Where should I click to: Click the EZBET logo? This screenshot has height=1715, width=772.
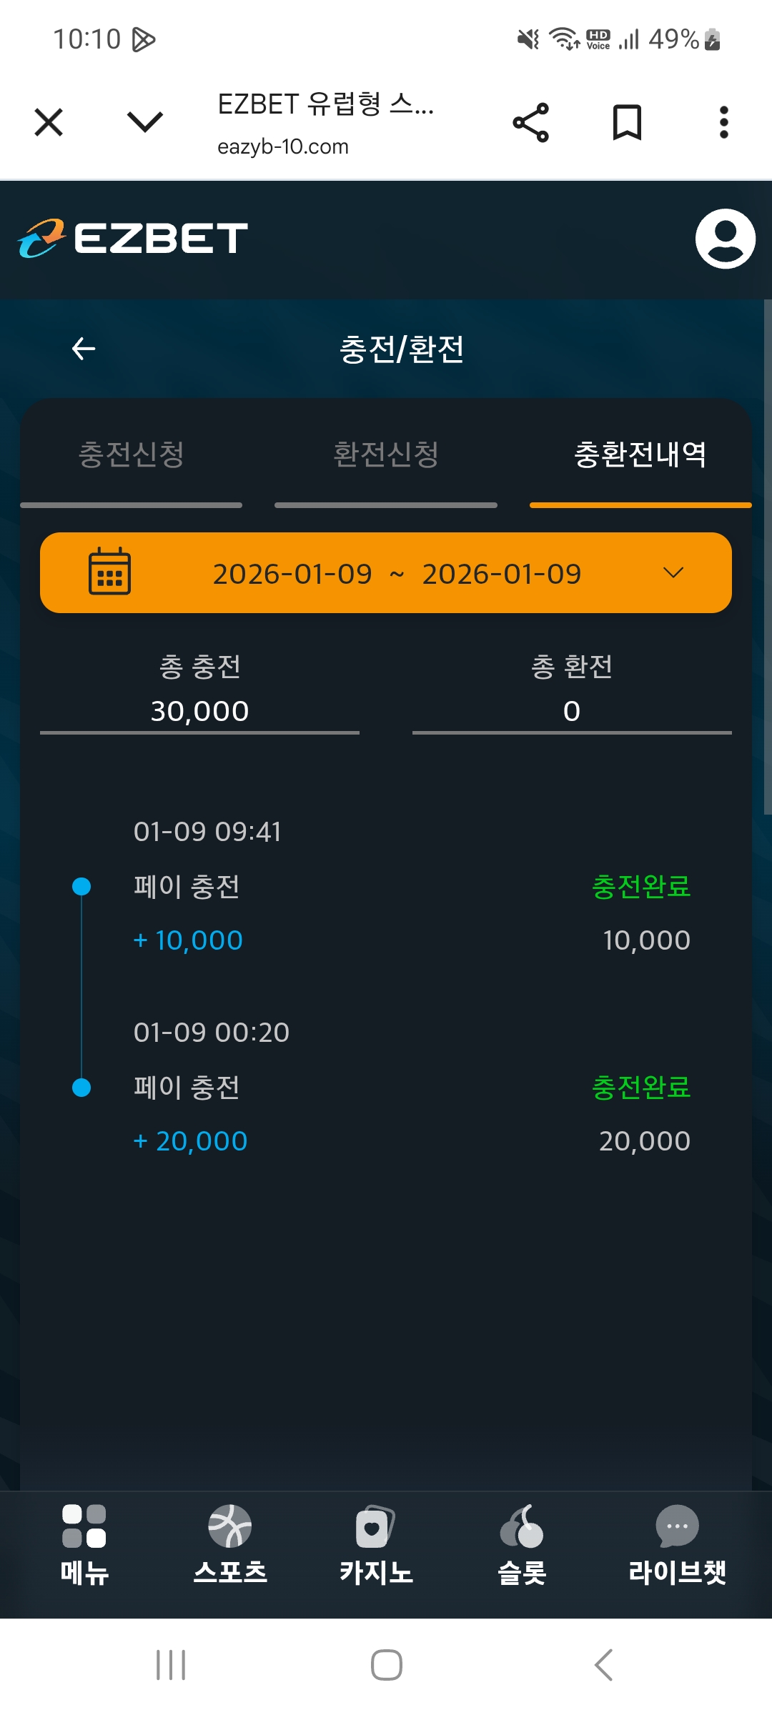click(133, 239)
